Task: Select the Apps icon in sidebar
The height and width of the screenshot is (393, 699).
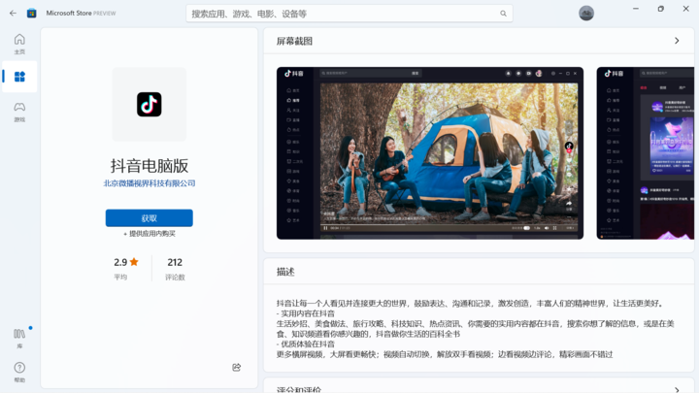Action: (19, 77)
